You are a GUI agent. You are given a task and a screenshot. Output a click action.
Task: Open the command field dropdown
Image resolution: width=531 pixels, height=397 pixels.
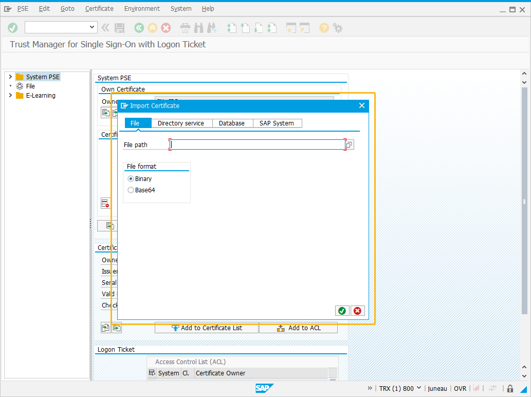pyautogui.click(x=92, y=27)
